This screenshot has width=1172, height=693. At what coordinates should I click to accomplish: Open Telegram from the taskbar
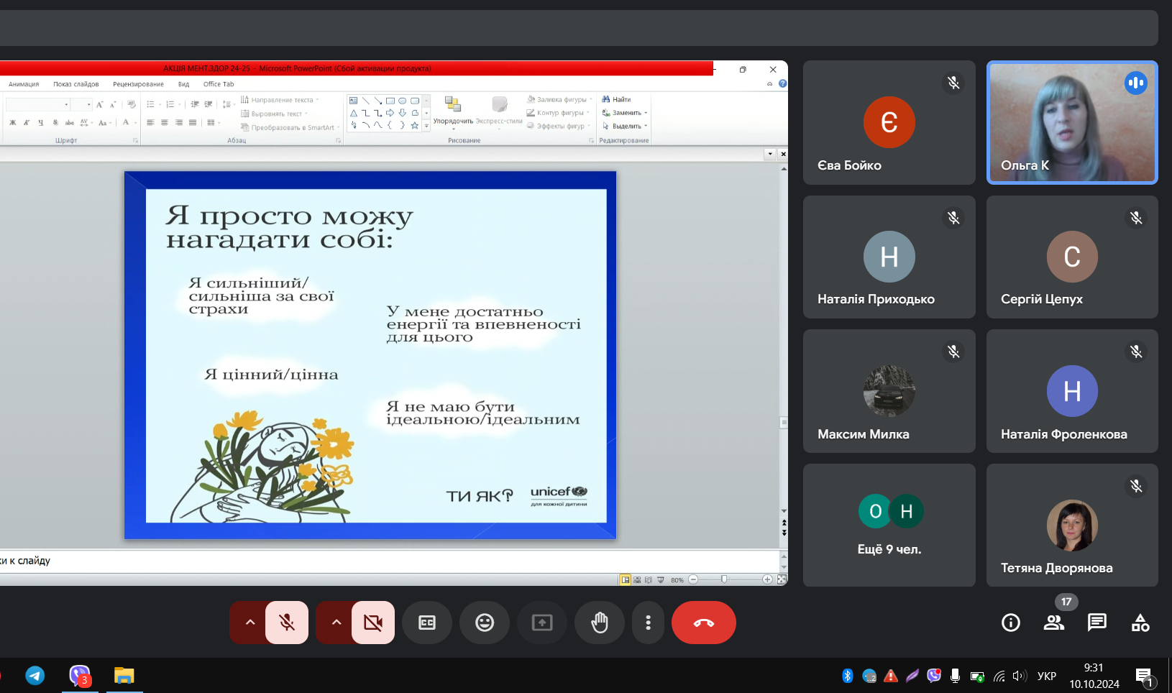tap(35, 676)
